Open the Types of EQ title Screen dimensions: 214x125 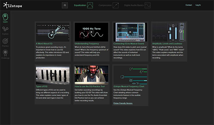pyautogui.click(x=41, y=86)
